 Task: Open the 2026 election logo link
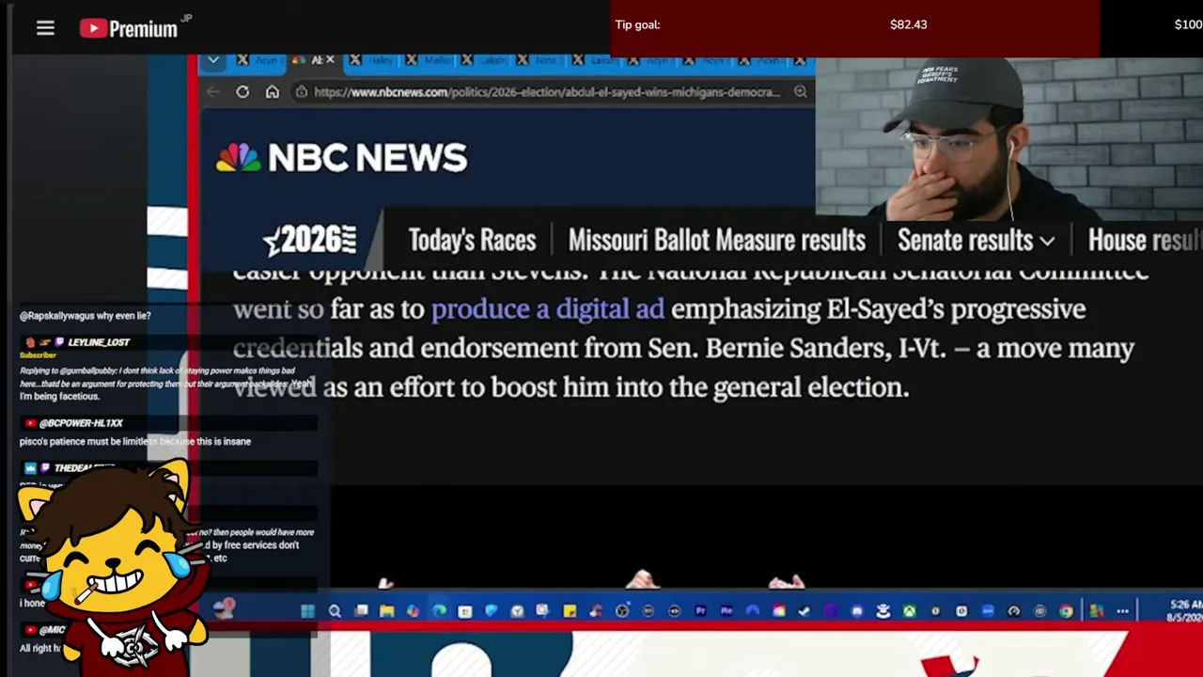click(x=309, y=241)
